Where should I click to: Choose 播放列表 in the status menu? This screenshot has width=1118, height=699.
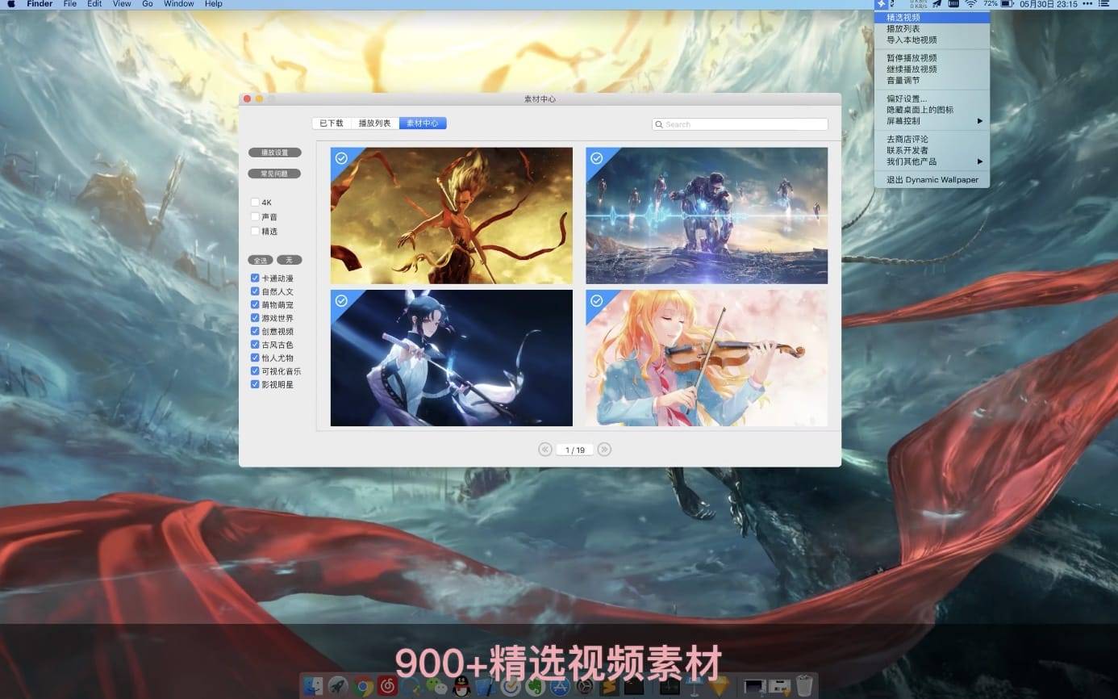point(932,28)
